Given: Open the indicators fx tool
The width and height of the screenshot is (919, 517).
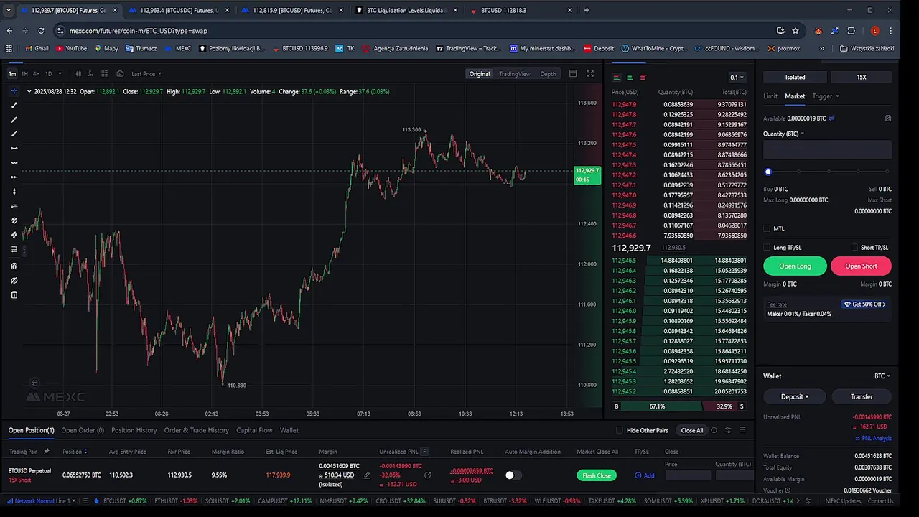Looking at the screenshot, I should [x=91, y=74].
